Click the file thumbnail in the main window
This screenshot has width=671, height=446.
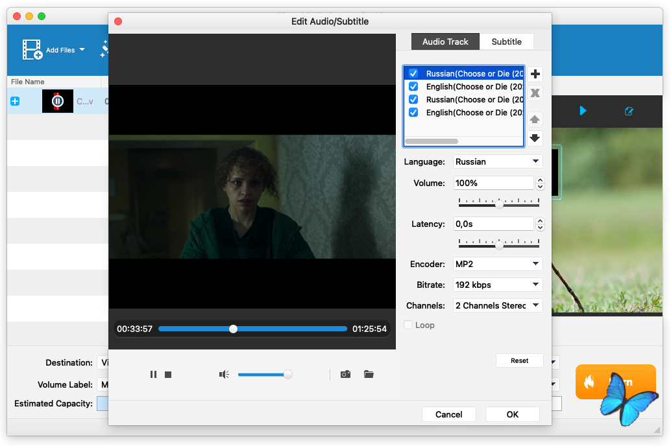tap(58, 101)
